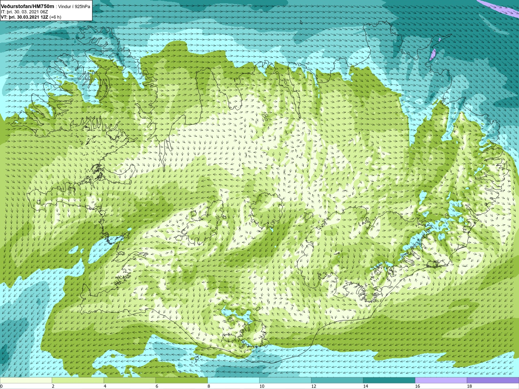
Task: Click the legend tick label '10'
Action: coord(262,386)
